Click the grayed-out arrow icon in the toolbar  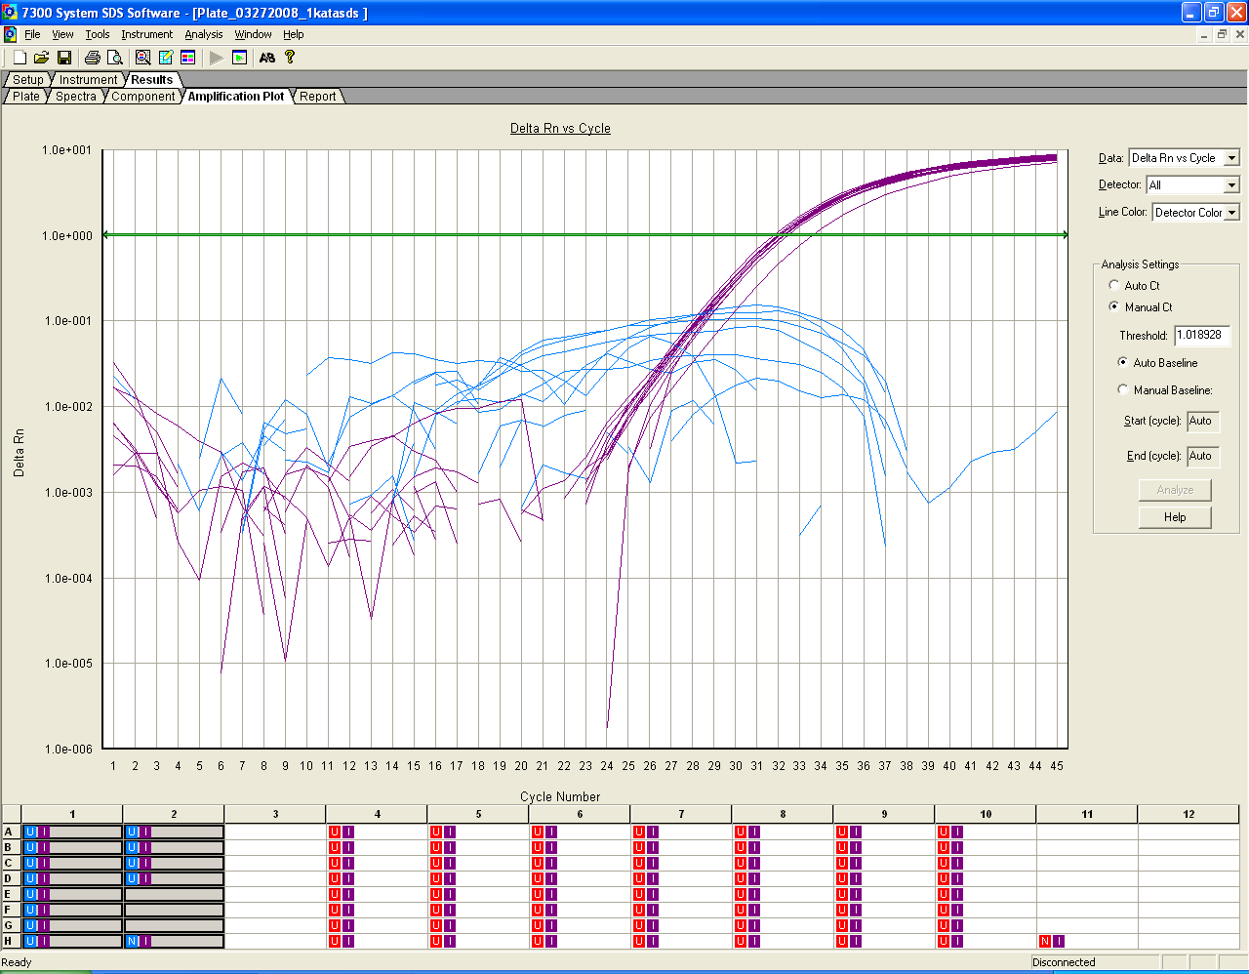(217, 58)
